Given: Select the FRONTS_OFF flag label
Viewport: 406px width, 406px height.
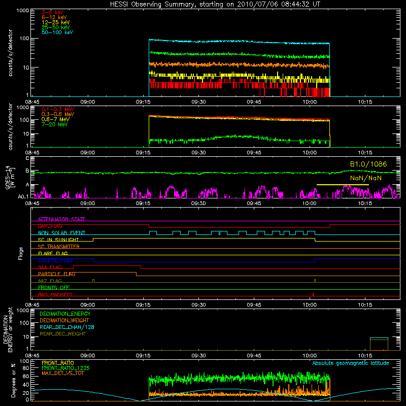Looking at the screenshot, I should [x=54, y=287].
